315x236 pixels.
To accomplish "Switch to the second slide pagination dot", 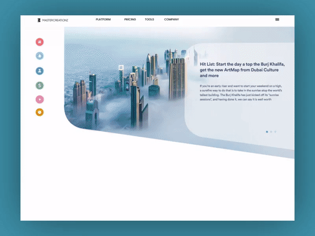I will pyautogui.click(x=271, y=132).
